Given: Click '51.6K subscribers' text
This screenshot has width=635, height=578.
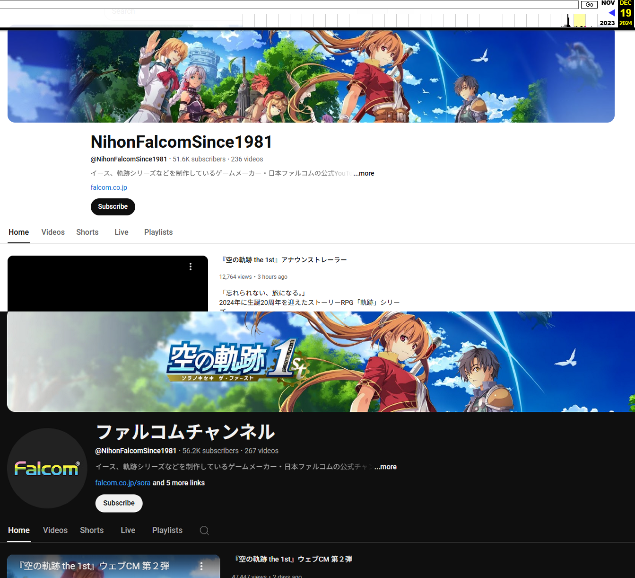Looking at the screenshot, I should click(199, 159).
